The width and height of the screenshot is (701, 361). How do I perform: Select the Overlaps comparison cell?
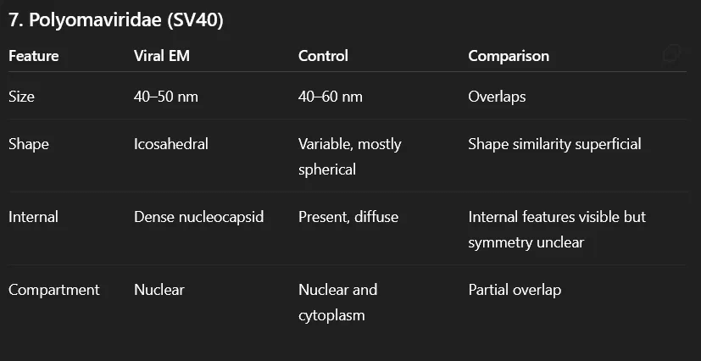(x=497, y=97)
